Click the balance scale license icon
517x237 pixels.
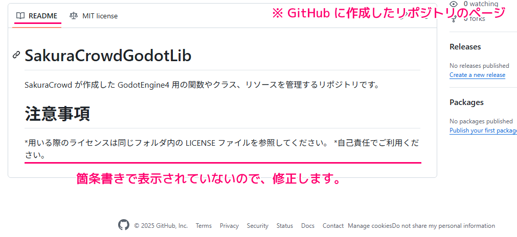74,16
